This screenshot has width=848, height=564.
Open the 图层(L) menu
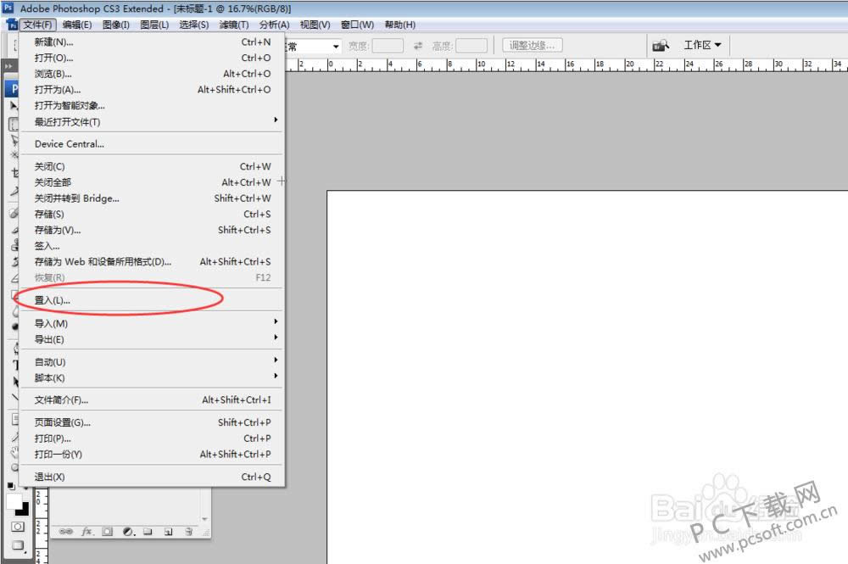[153, 25]
